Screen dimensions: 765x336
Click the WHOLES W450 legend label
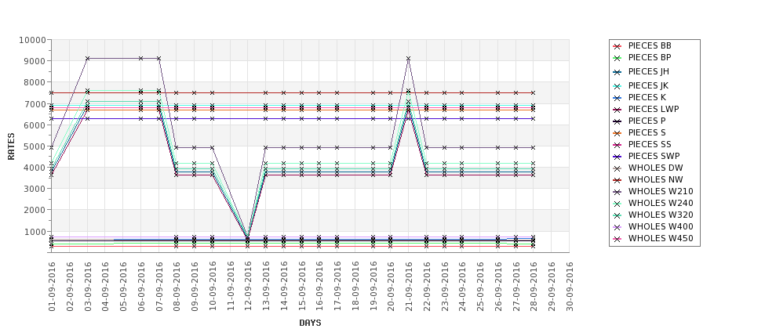pyautogui.click(x=661, y=238)
